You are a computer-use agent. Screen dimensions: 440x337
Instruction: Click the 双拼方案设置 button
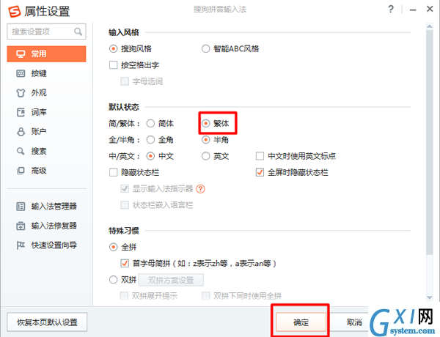[x=171, y=280]
